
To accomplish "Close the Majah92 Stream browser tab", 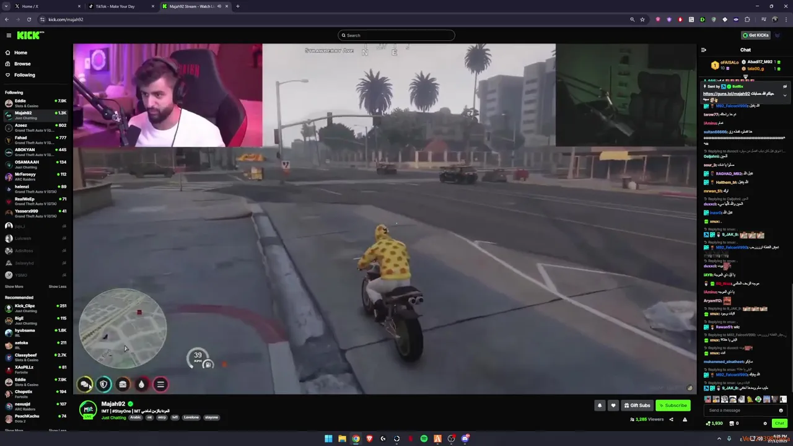I will coord(227,6).
